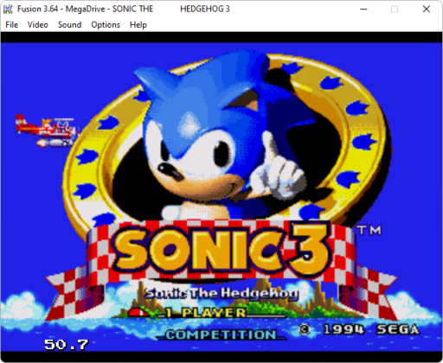Open the Help menu
The image size is (443, 363).
(138, 25)
